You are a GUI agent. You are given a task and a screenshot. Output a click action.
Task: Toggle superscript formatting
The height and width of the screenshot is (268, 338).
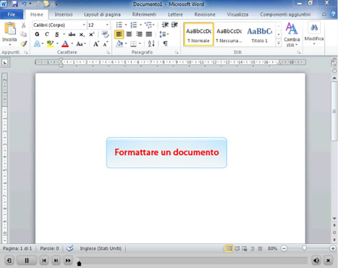pos(91,35)
